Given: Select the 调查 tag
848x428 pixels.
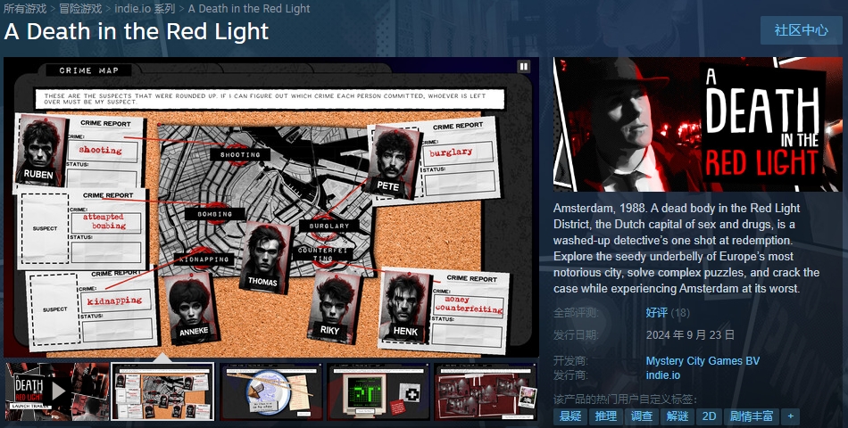Looking at the screenshot, I should (642, 416).
